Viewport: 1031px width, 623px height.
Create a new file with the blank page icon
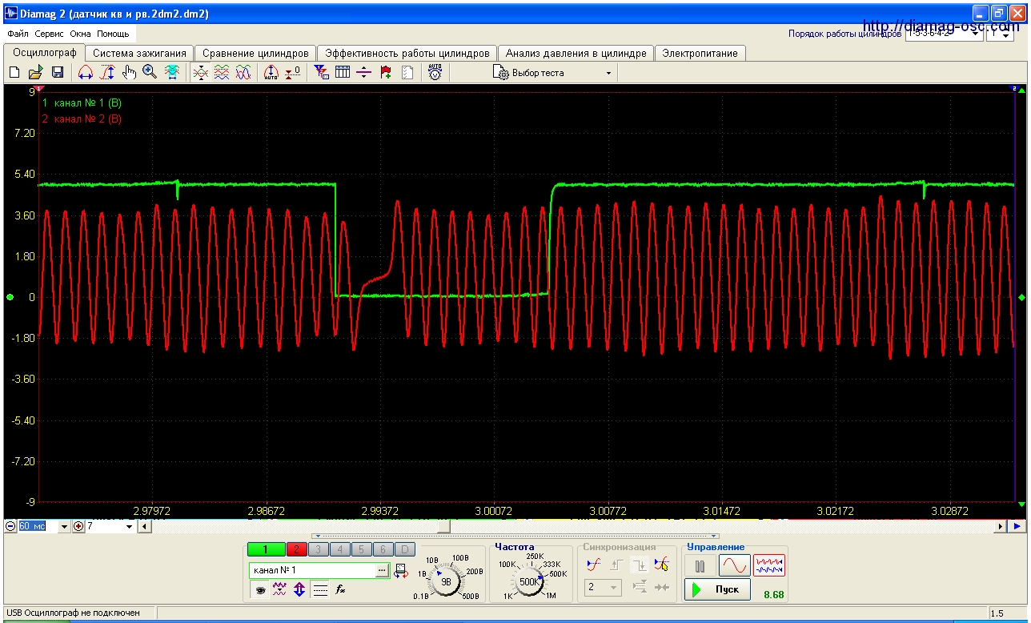pyautogui.click(x=14, y=73)
